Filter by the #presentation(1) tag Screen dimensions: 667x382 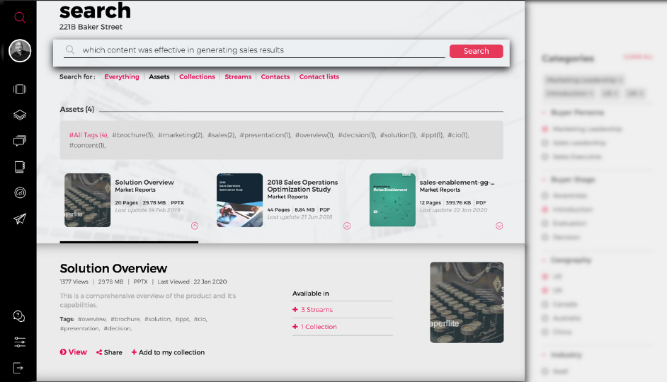point(265,135)
